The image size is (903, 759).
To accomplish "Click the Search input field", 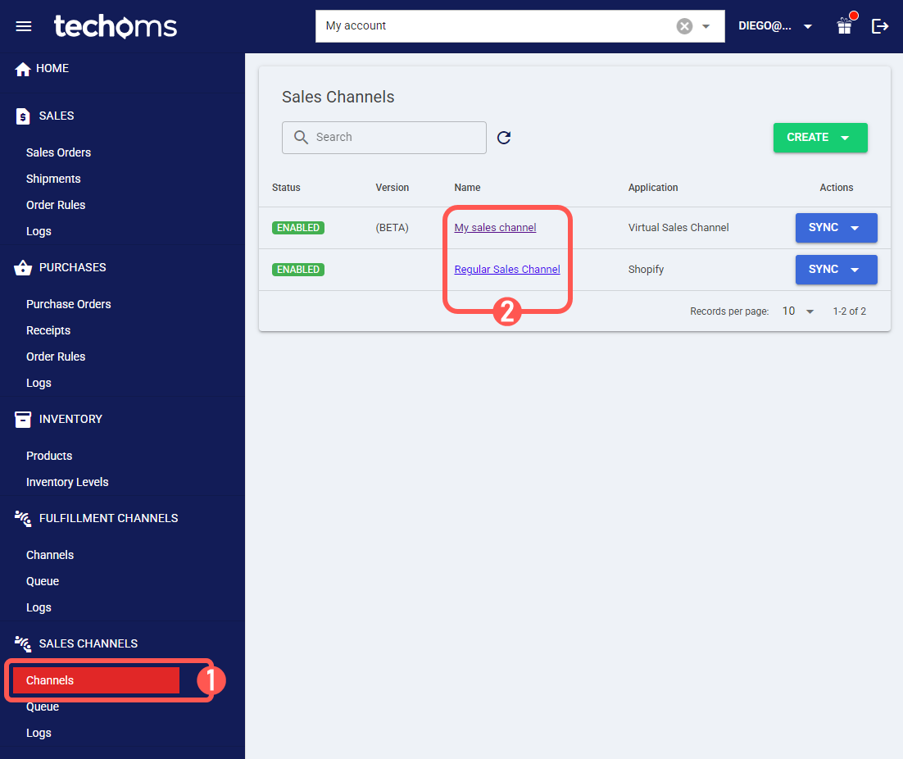I will (x=384, y=137).
